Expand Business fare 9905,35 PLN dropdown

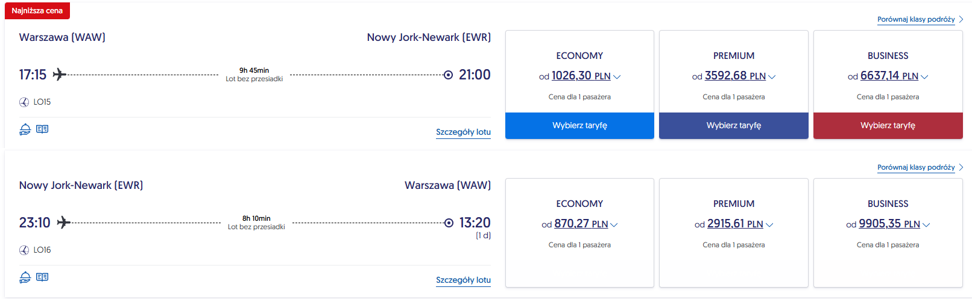[x=926, y=225]
